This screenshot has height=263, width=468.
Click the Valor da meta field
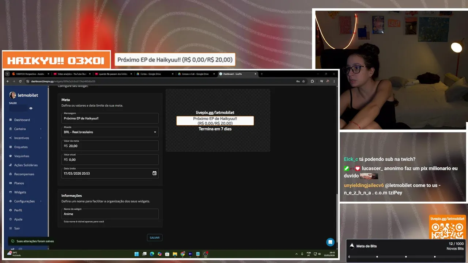point(110,146)
